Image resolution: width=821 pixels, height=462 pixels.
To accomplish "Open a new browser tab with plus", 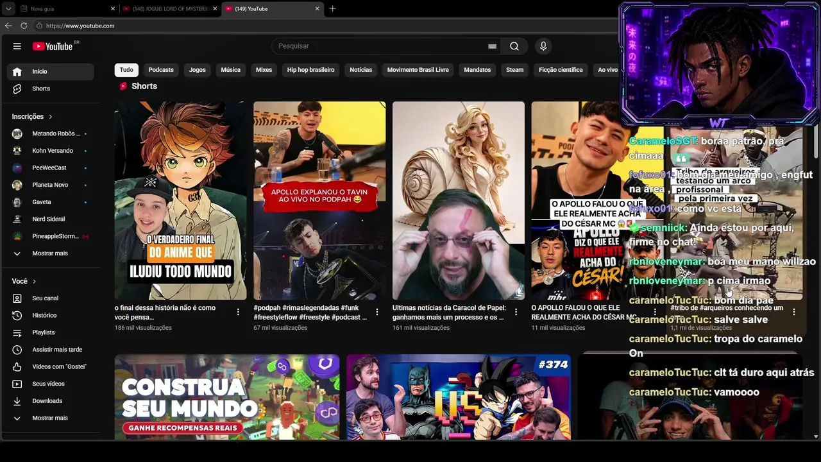I will [x=332, y=9].
